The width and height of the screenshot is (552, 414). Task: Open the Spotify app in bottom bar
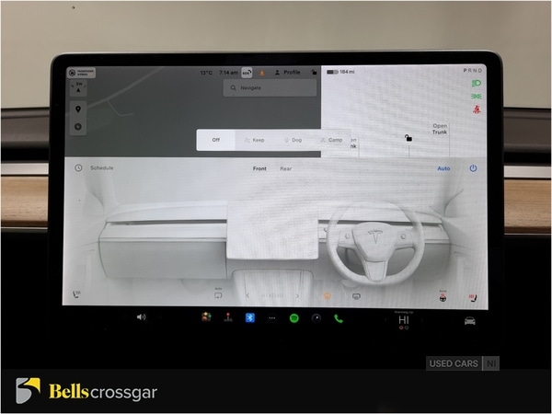tap(293, 318)
